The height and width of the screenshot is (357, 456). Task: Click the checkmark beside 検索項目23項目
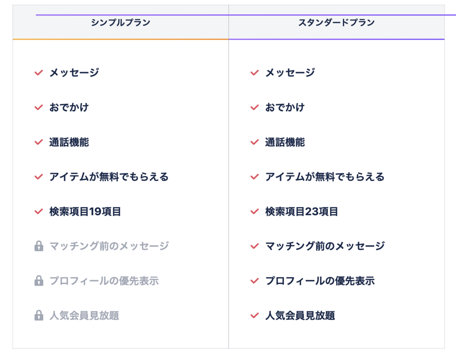255,212
